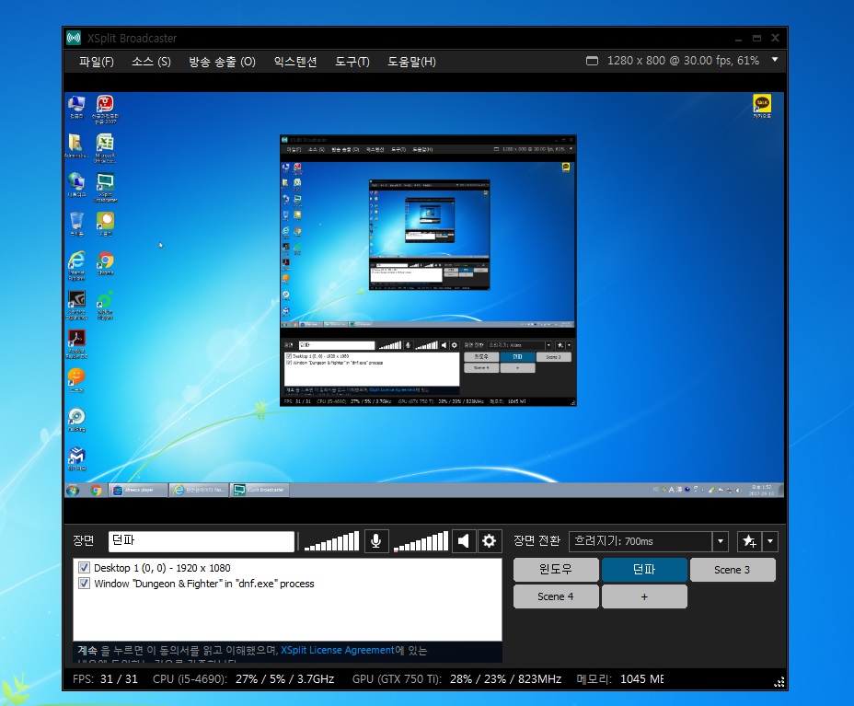
Task: Open the XSplit License Agreement link
Action: tap(338, 650)
